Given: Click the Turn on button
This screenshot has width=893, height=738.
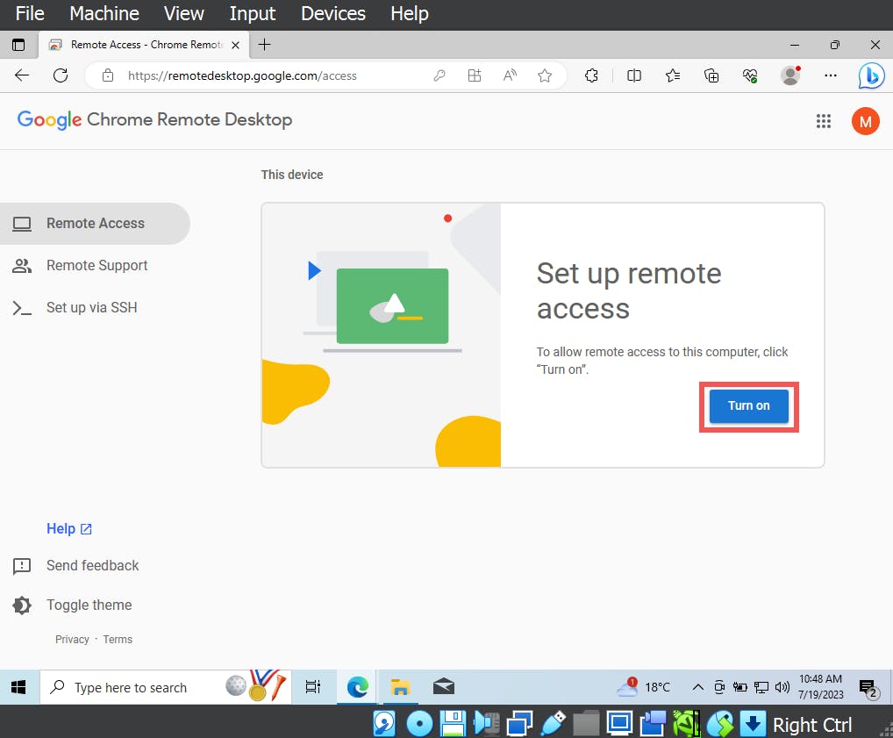Looking at the screenshot, I should coord(748,405).
